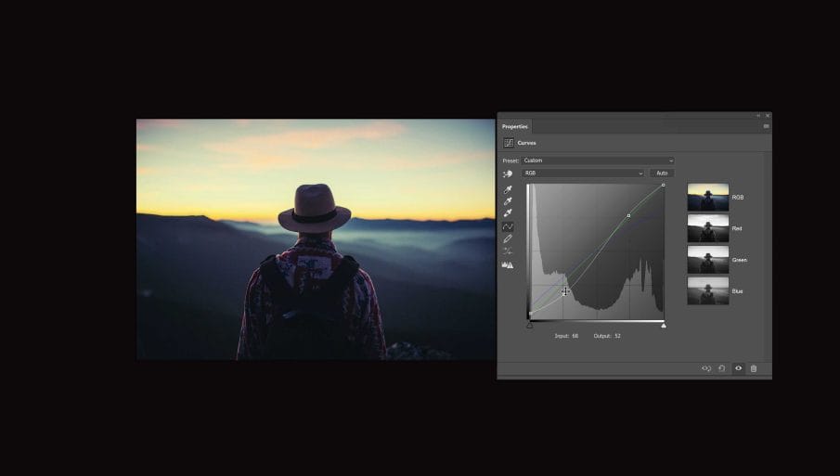Select the Red channel thumbnail
The width and height of the screenshot is (840, 476).
pos(707,228)
